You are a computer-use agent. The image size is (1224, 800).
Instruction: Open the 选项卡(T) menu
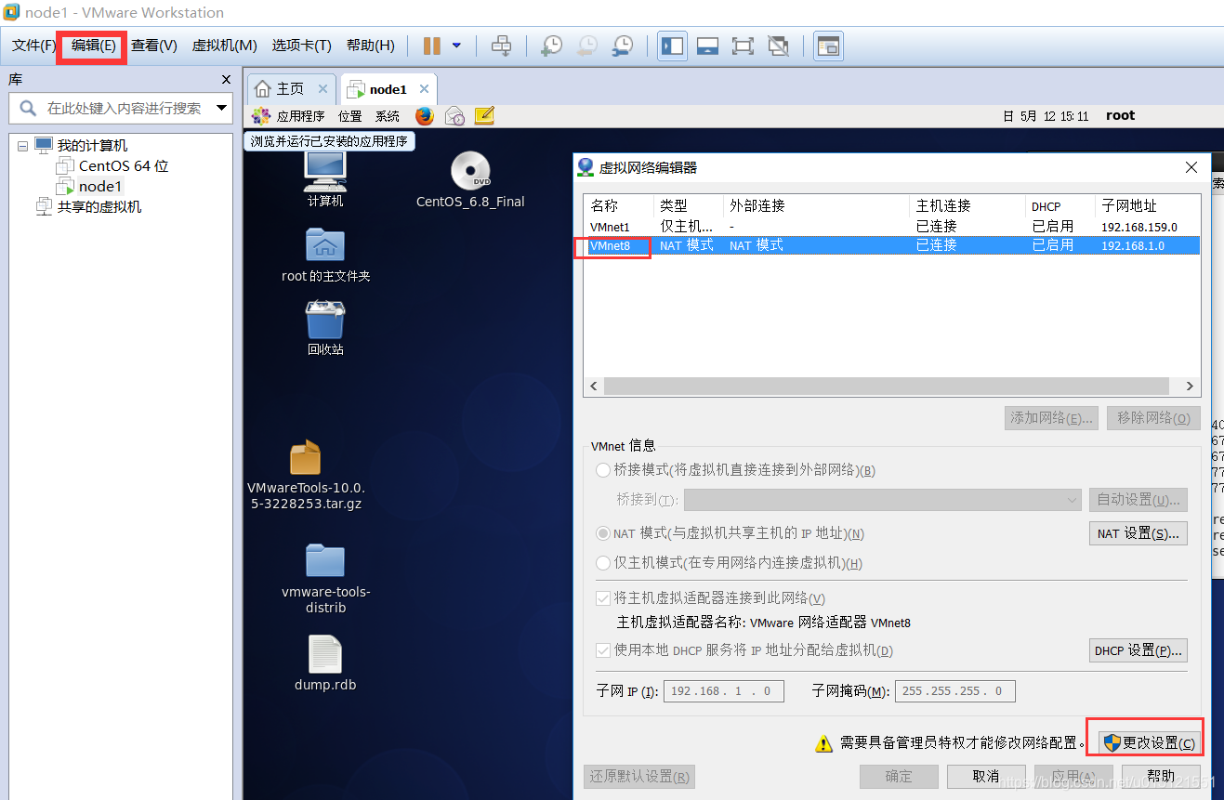coord(301,46)
